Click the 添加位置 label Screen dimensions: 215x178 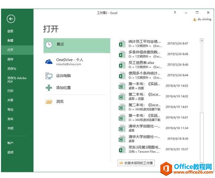(63, 87)
